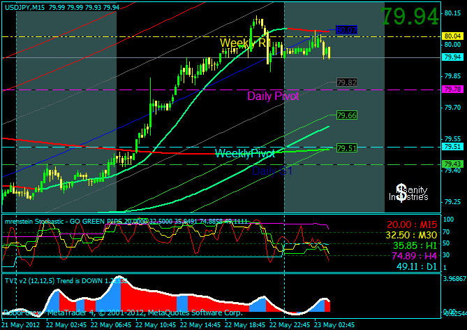Click the 79.85 price scale value
This screenshot has width=467, height=330.
click(452, 76)
